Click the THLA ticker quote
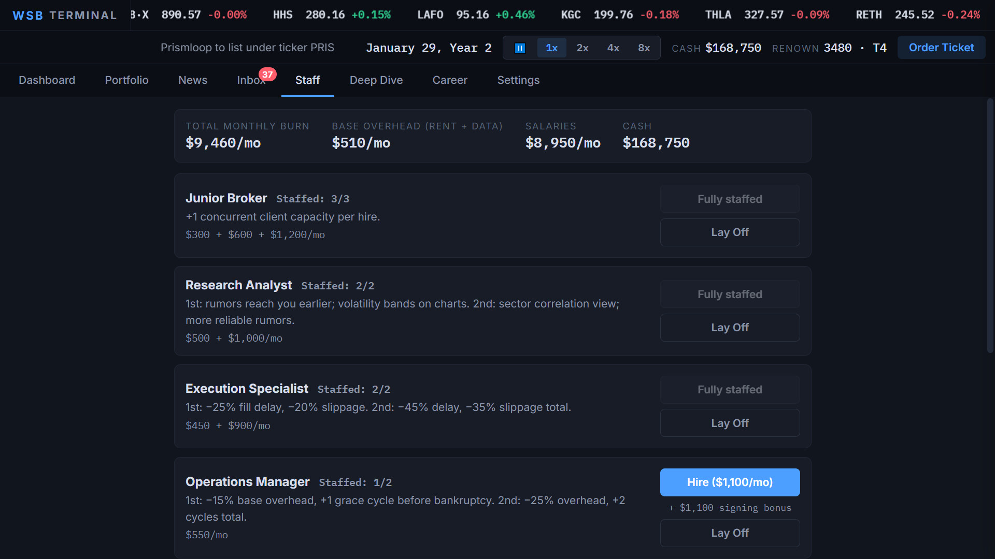The image size is (995, 559). click(767, 15)
